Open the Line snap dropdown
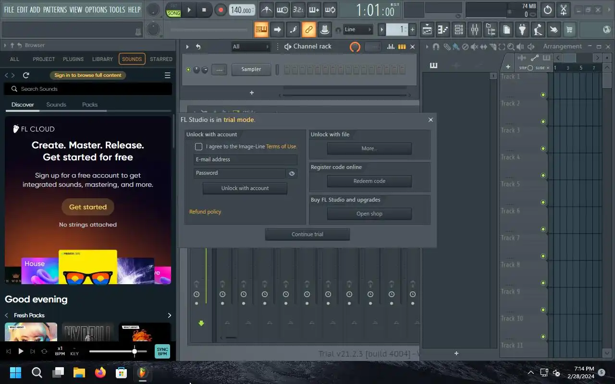The width and height of the screenshot is (615, 384). click(x=357, y=29)
